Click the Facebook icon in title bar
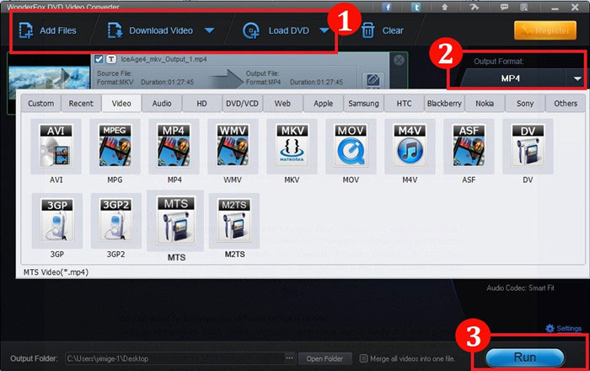The height and width of the screenshot is (371, 590). (387, 7)
